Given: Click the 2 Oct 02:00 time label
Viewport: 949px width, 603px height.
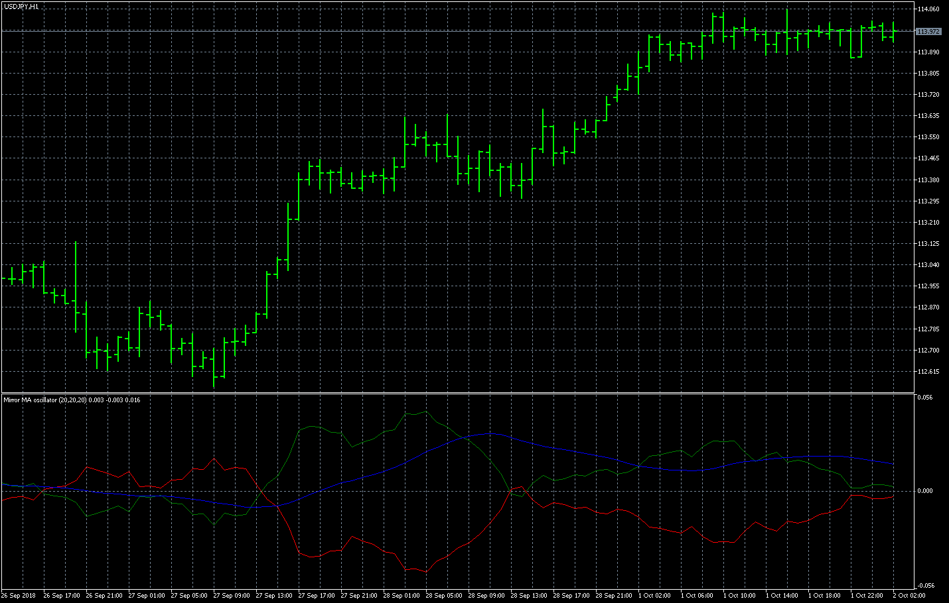Looking at the screenshot, I should pos(909,596).
